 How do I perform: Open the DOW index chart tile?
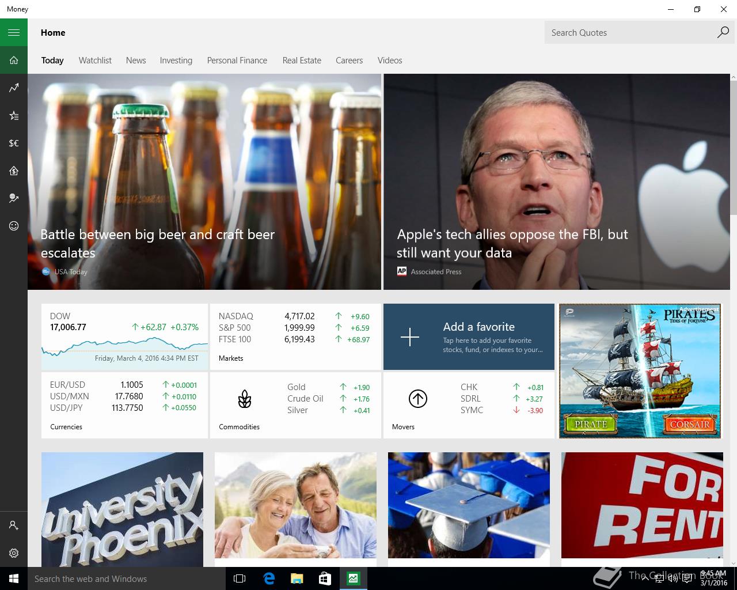click(x=124, y=336)
